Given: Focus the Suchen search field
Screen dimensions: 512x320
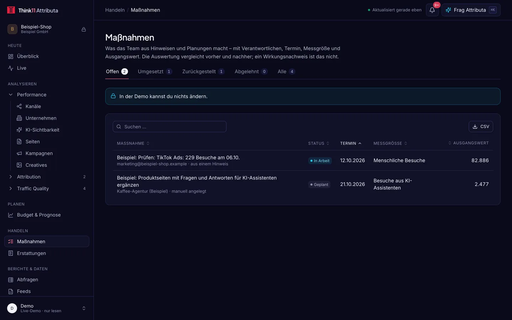Looking at the screenshot, I should (170, 127).
